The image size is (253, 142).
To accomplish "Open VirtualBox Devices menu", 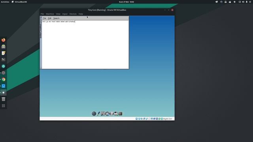I will [x=73, y=14].
